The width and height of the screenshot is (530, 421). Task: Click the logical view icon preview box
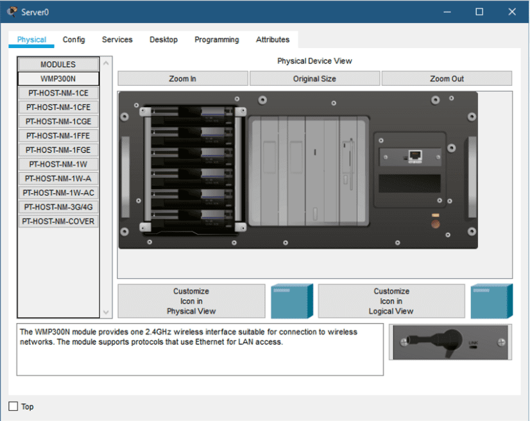coord(492,301)
